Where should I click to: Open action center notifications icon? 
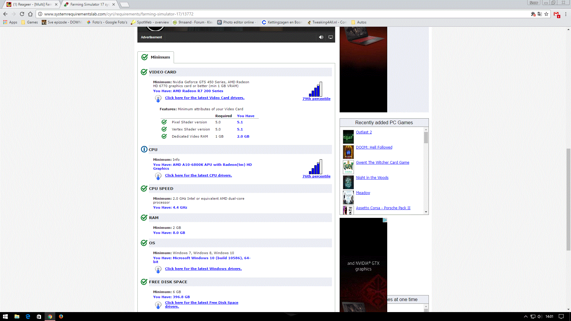coord(561,317)
